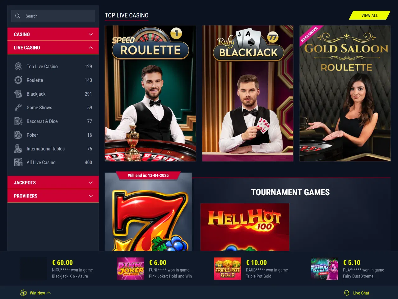Expand the Providers section
This screenshot has height=299, width=398.
click(53, 196)
